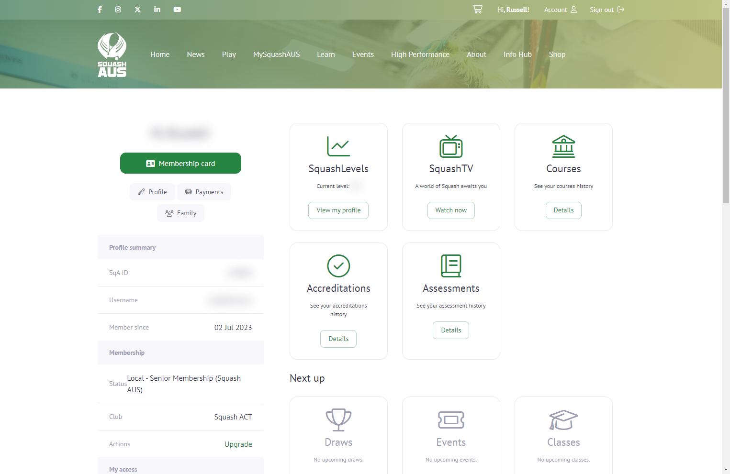Open Courses Details button
The image size is (730, 474).
(563, 210)
